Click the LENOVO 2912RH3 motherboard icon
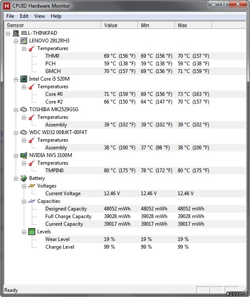The width and height of the screenshot is (250, 297). tap(24, 41)
